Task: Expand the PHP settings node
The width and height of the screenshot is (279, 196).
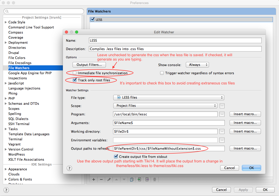Action: [6, 98]
